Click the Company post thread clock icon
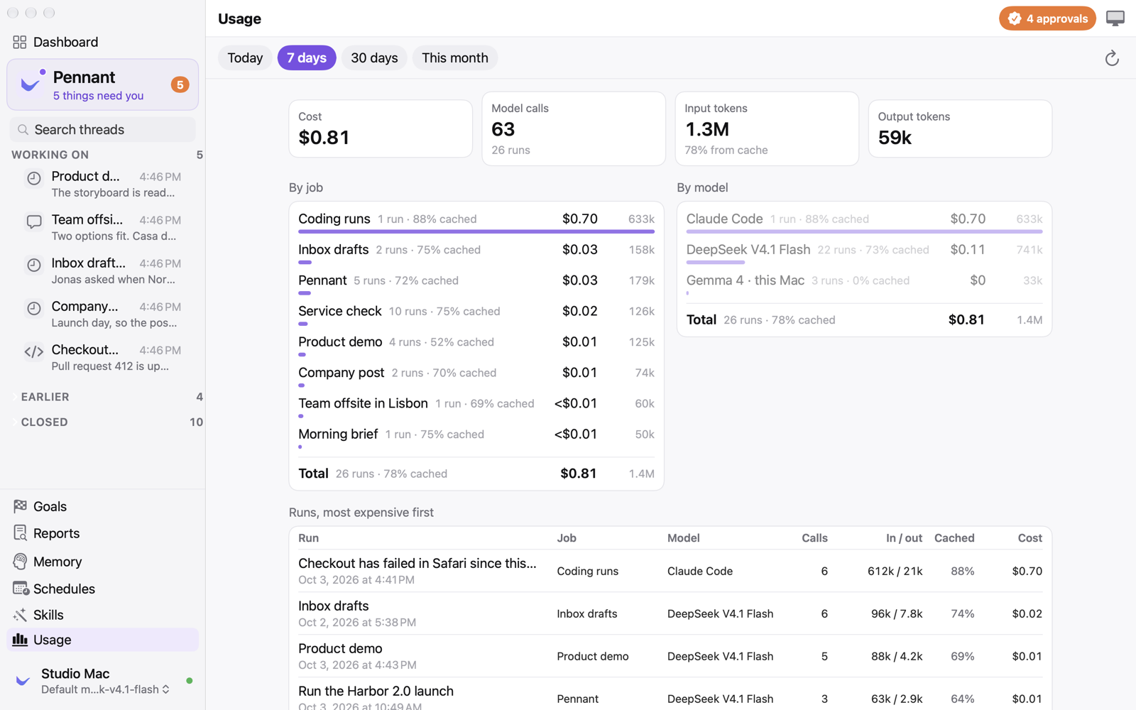Image resolution: width=1136 pixels, height=710 pixels. point(33,308)
